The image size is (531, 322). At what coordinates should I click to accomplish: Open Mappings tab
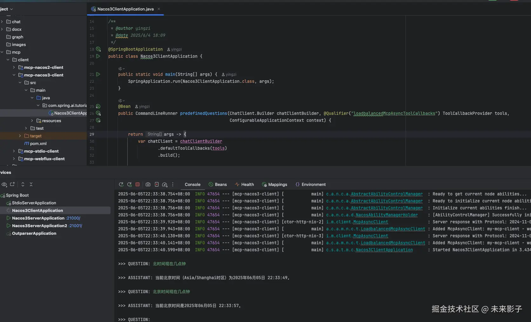274,184
